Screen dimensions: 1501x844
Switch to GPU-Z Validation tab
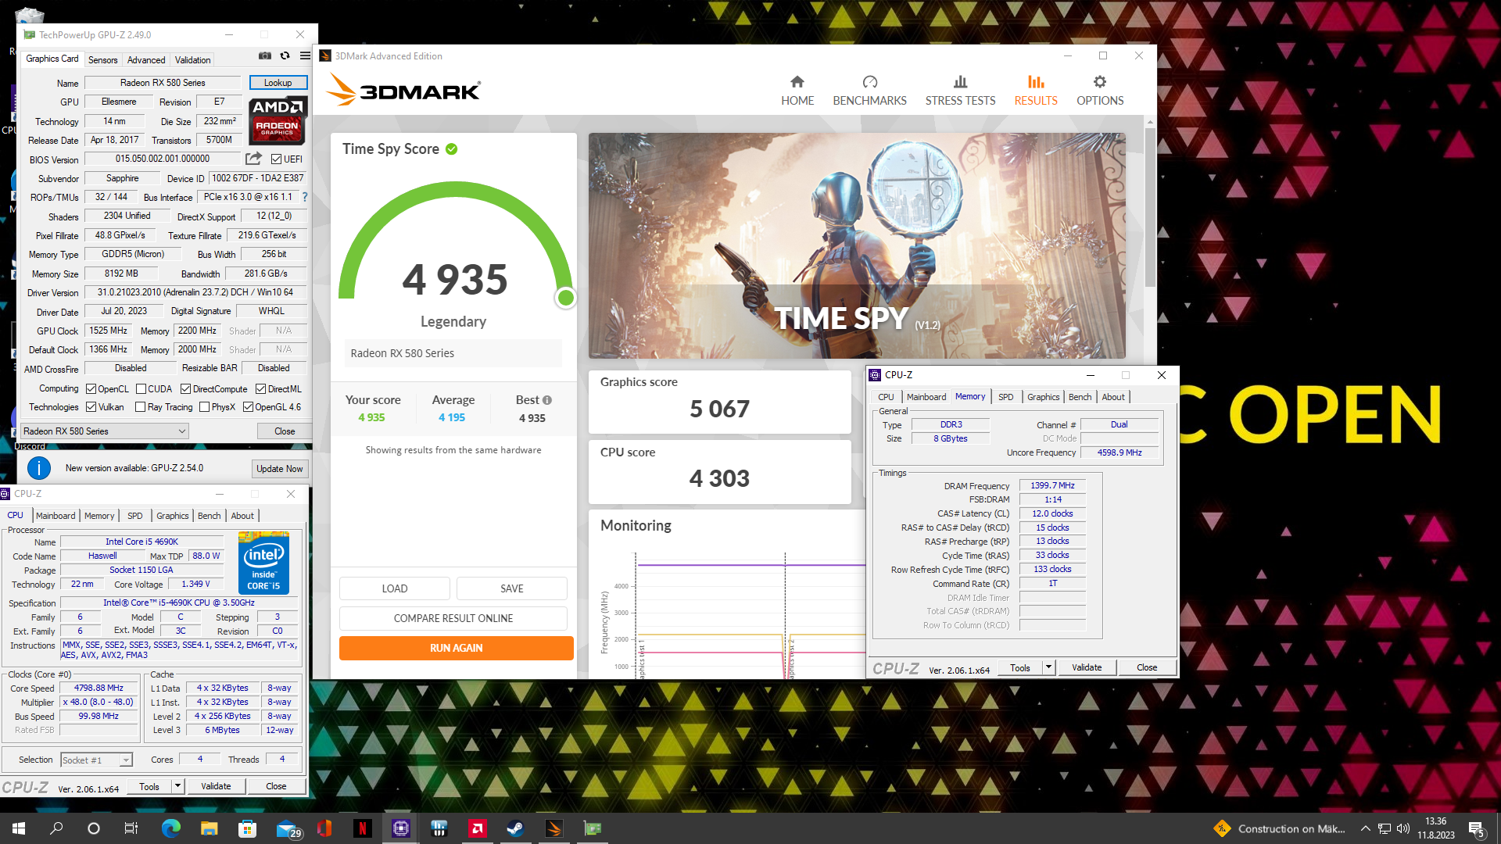(x=192, y=59)
